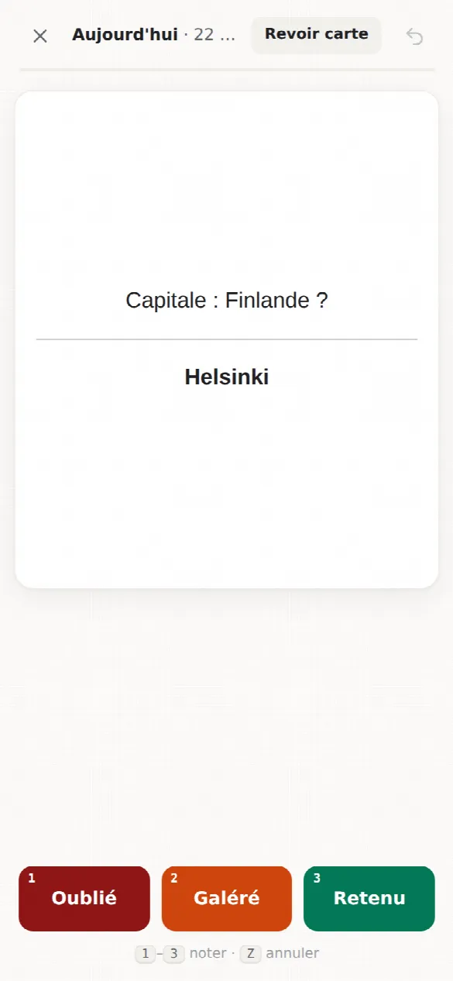Click the number 3 badge on Retenu
The width and height of the screenshot is (453, 981).
click(317, 879)
